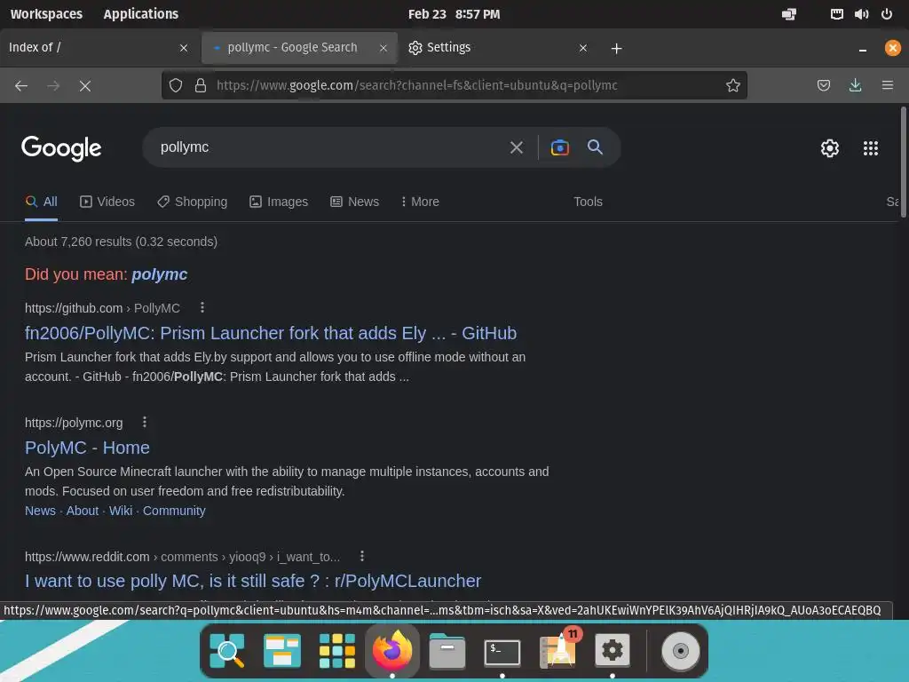This screenshot has height=682, width=909.
Task: Open Files manager in the dock
Action: pos(447,651)
